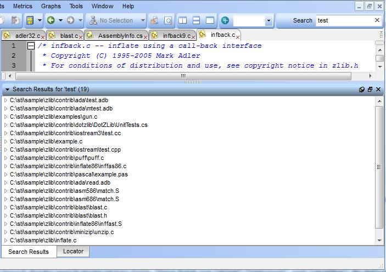Click the editor horizontal scrollbar thumb
Viewport: 386px width, 272px height.
coord(183,76)
